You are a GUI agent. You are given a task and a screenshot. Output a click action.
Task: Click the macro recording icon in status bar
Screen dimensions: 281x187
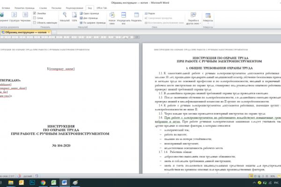37,176
